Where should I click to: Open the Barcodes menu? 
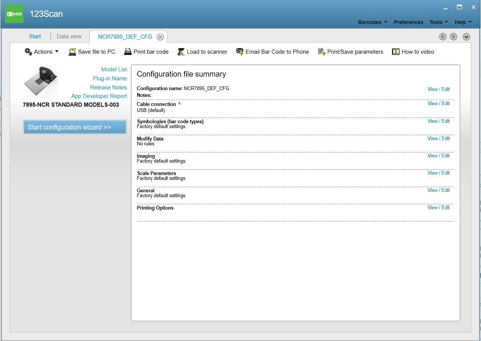tap(373, 22)
